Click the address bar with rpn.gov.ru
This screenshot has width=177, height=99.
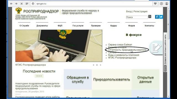click(x=91, y=4)
